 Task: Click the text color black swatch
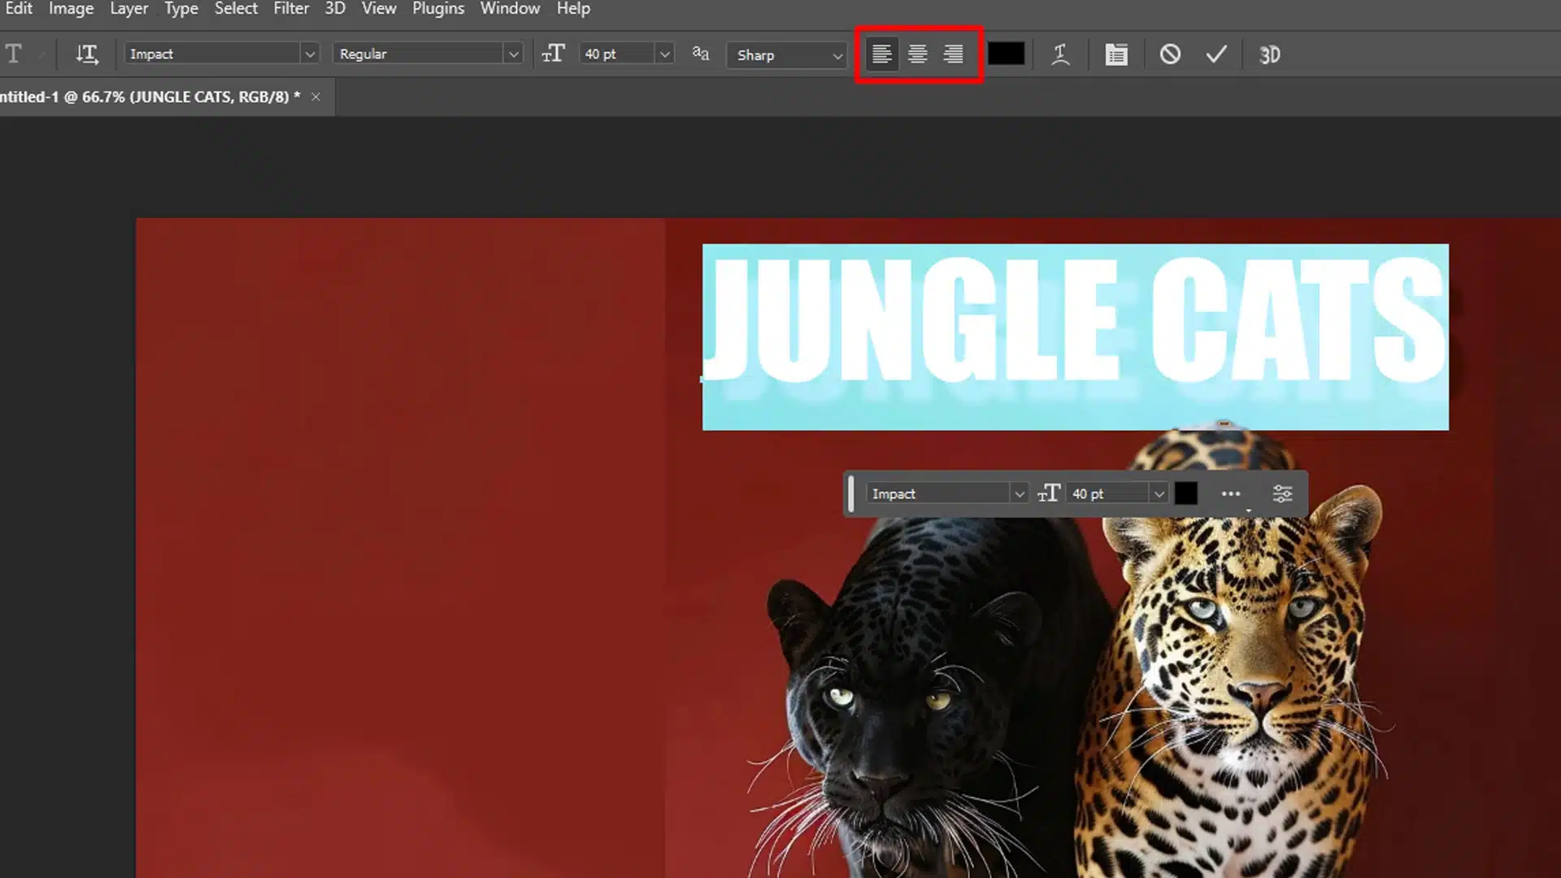[x=1006, y=54]
